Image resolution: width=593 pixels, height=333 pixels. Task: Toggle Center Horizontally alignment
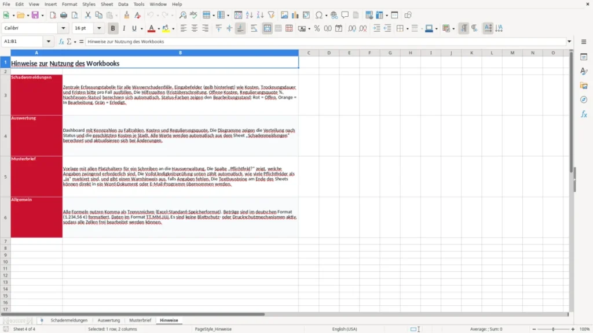pyautogui.click(x=195, y=28)
